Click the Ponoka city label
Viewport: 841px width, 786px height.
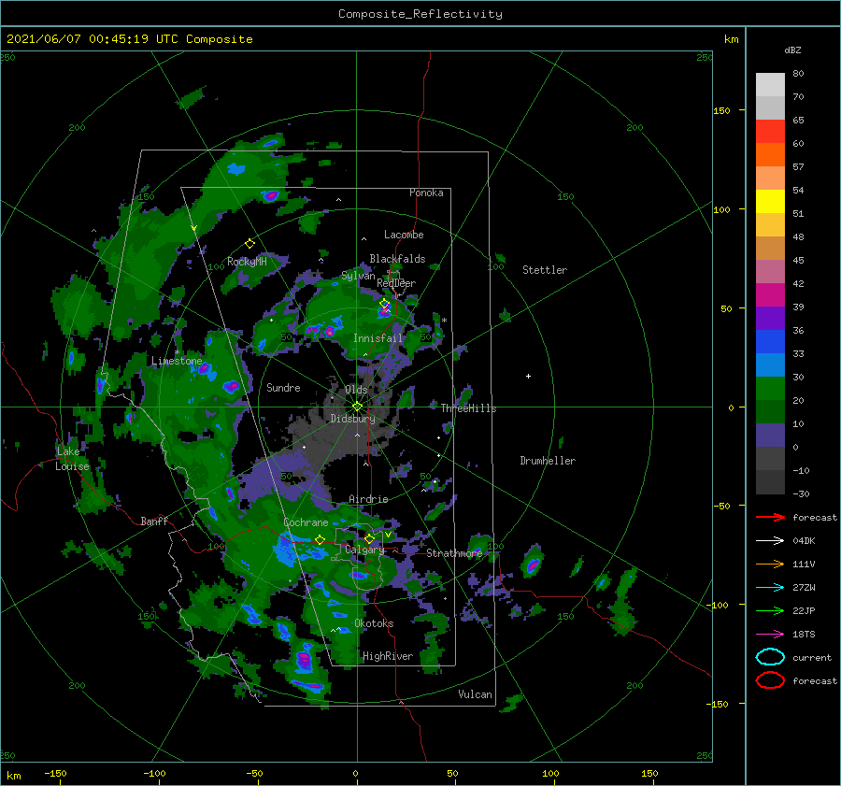coord(426,193)
